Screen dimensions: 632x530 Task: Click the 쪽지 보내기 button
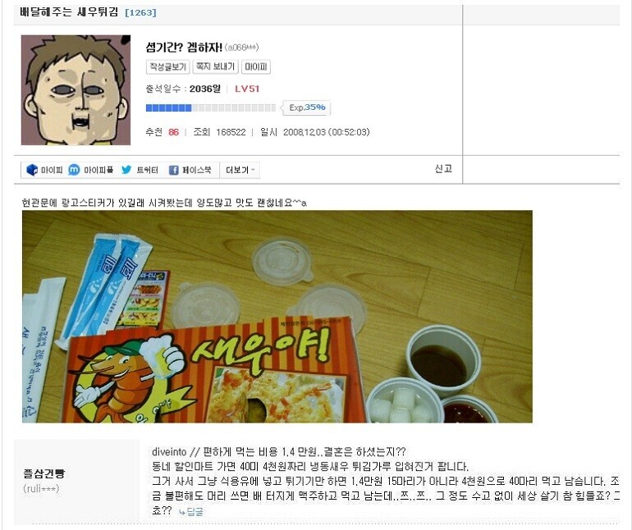216,67
